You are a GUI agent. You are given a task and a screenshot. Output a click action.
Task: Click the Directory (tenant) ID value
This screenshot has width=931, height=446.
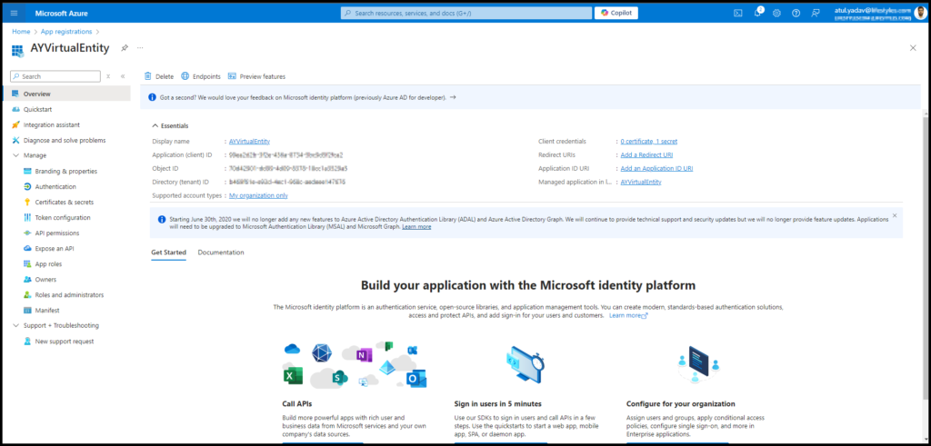287,182
